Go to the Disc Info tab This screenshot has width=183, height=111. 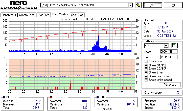[x=43, y=15]
